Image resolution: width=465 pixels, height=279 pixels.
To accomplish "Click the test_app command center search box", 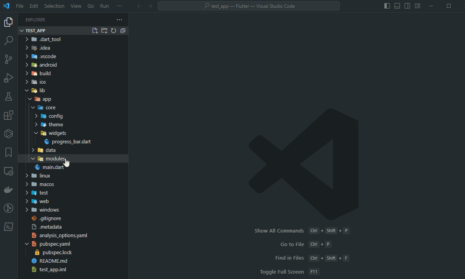I will click(249, 6).
